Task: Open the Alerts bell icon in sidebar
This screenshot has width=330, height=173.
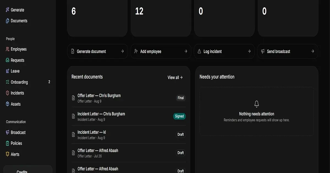Action: 7,154
